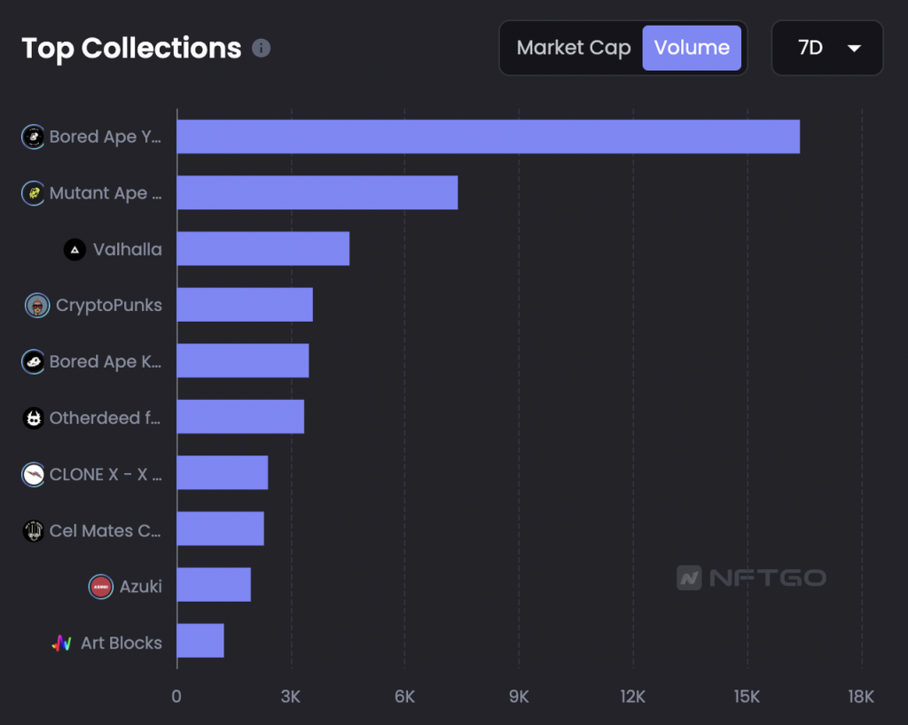Viewport: 908px width, 725px height.
Task: Select the Volume tab
Action: (692, 48)
